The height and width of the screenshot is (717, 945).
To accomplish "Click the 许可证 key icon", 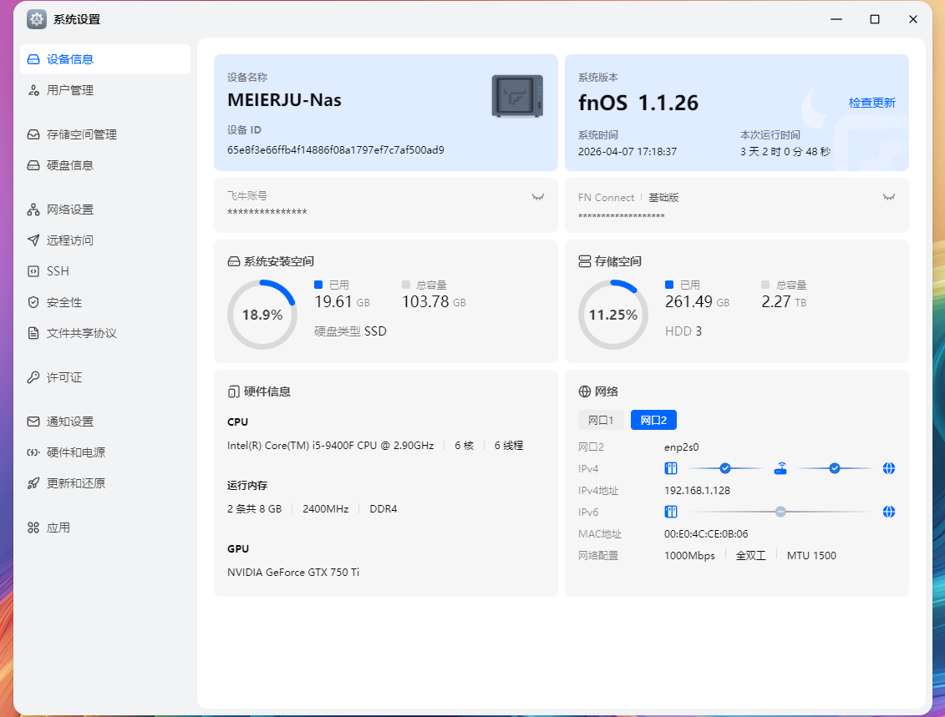I will pos(33,377).
